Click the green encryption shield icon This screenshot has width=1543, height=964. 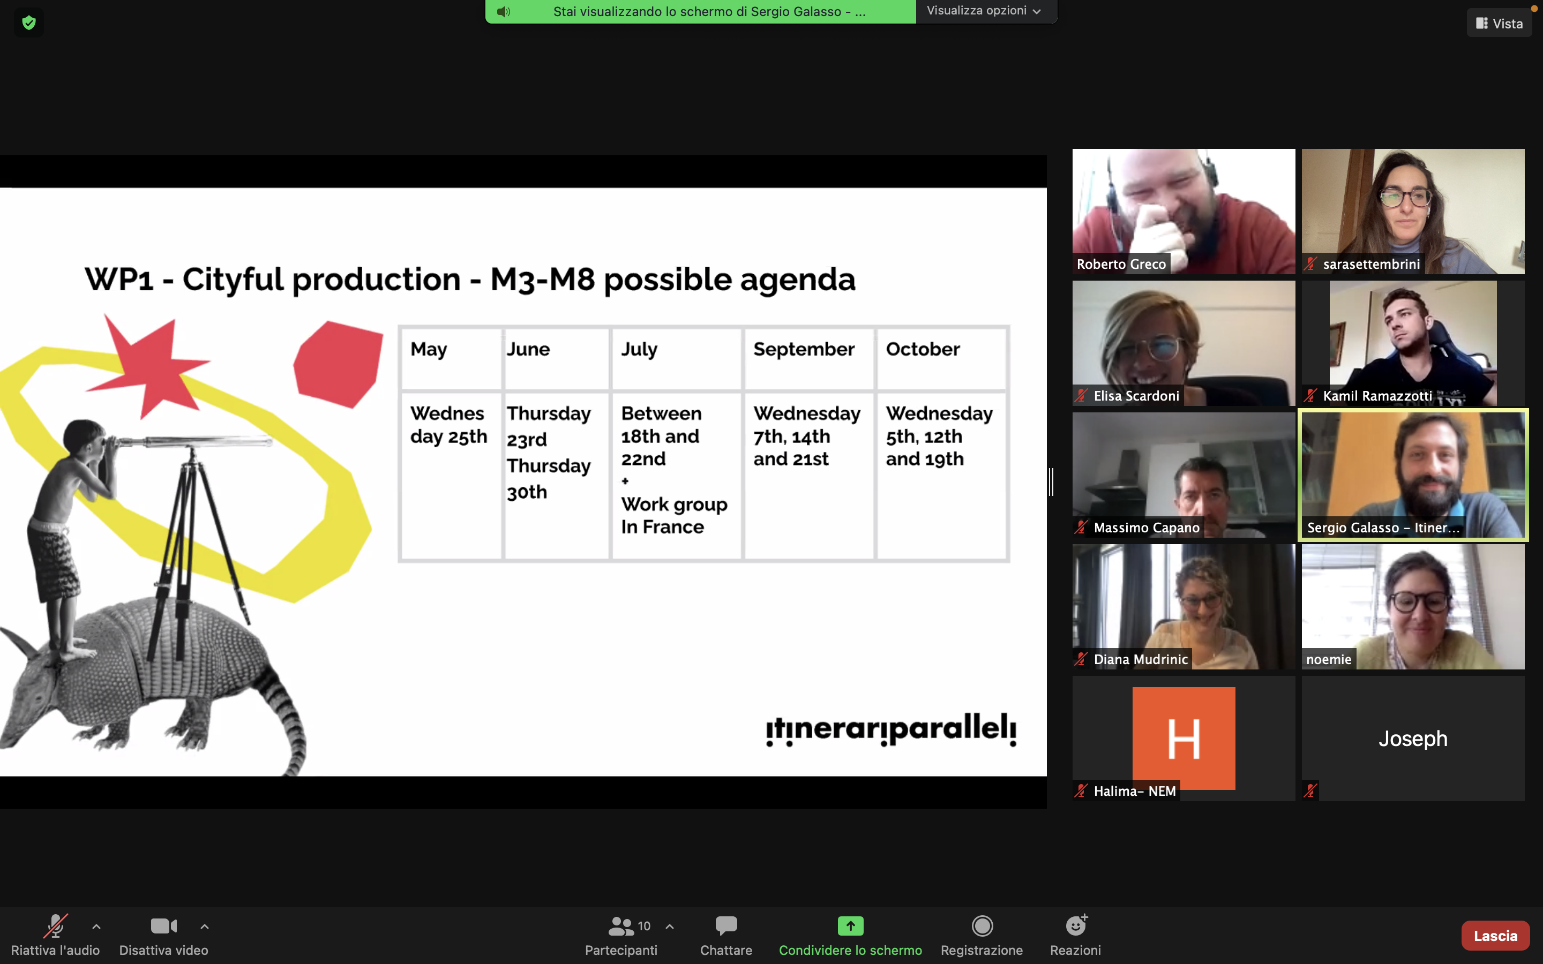tap(29, 23)
